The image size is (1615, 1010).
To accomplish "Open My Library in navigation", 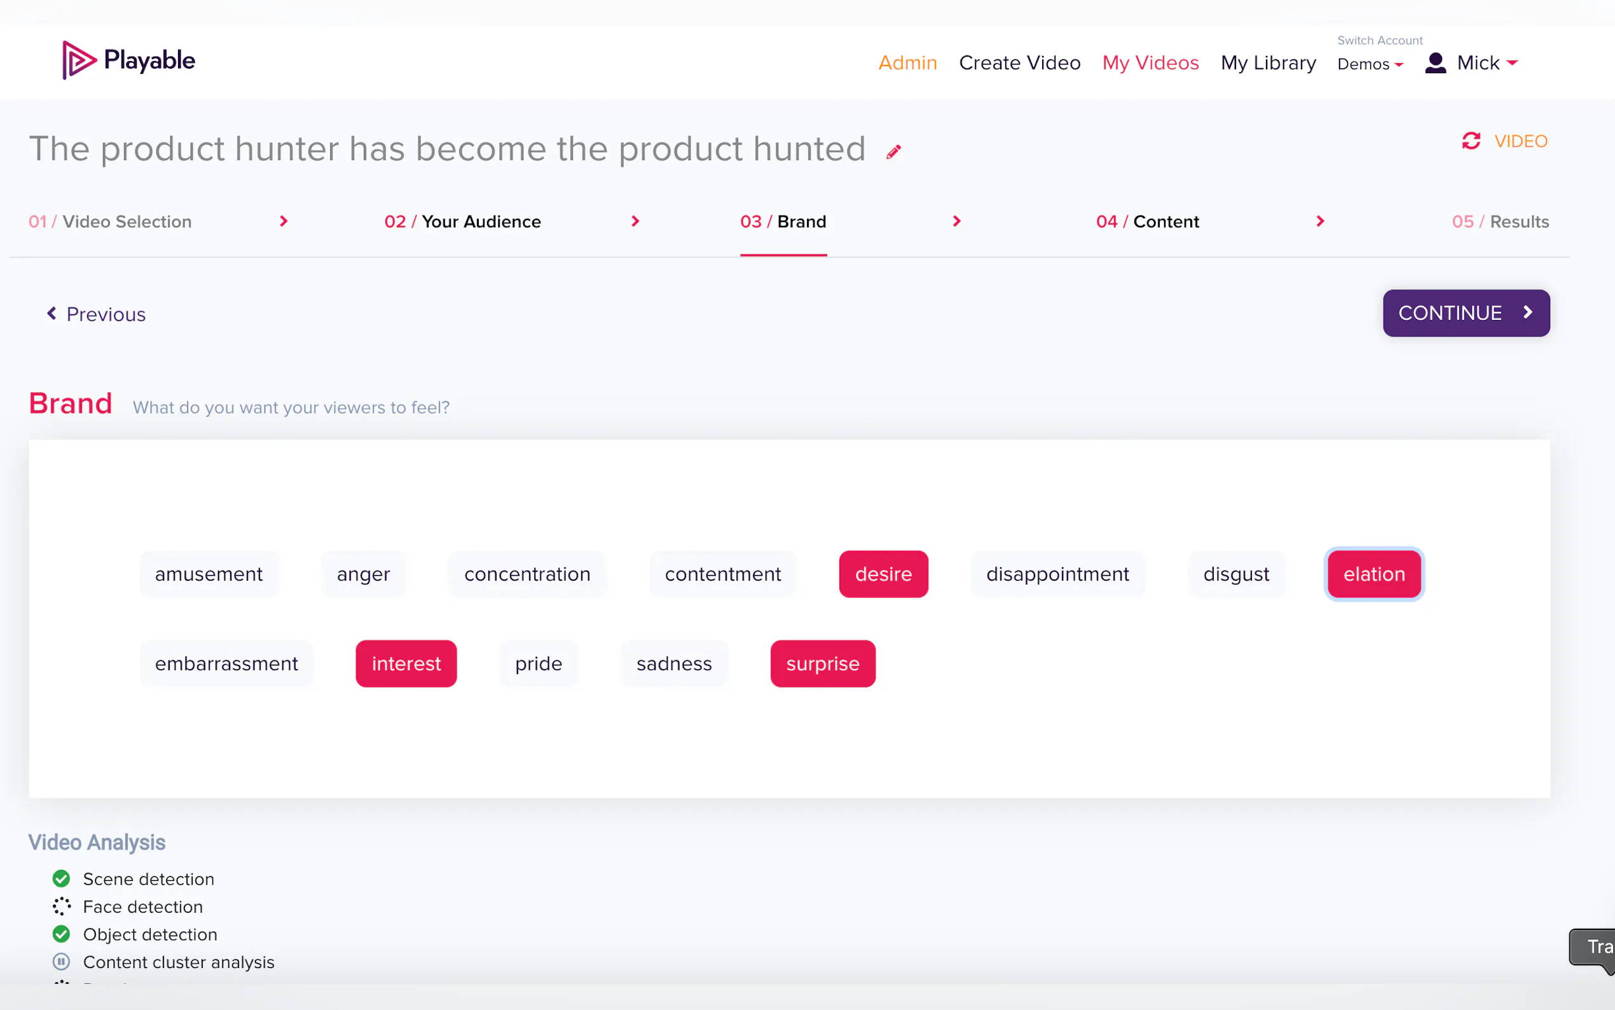I will (x=1268, y=63).
